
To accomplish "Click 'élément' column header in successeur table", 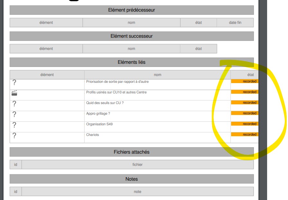I will 46,49.
